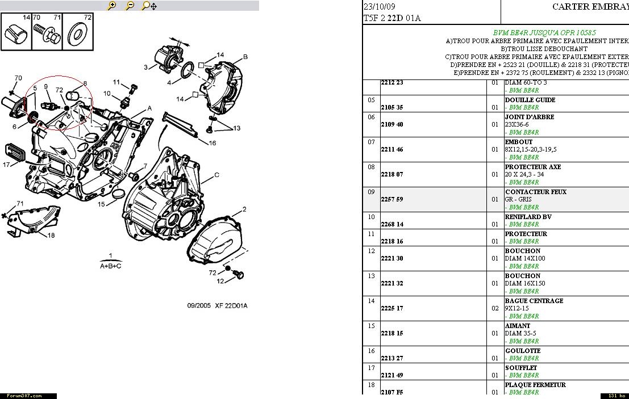Click callout number 9 in circled area
This screenshot has height=399, width=629.
45,86
